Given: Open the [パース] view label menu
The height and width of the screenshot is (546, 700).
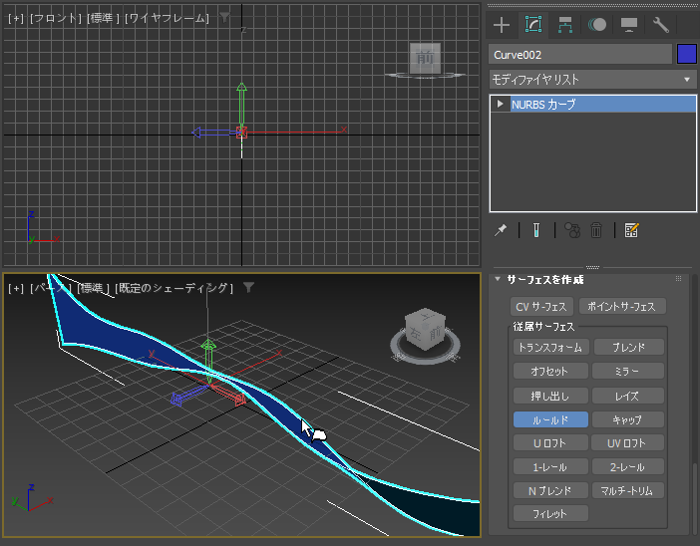Looking at the screenshot, I should click(51, 288).
